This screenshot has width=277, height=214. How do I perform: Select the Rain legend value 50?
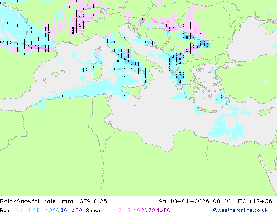pyautogui.click(x=79, y=211)
